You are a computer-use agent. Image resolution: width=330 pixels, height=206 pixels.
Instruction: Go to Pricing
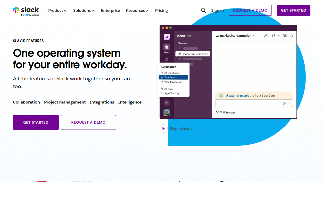coord(161,11)
